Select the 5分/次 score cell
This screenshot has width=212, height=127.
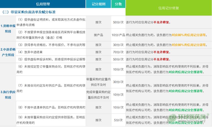(x=118, y=120)
